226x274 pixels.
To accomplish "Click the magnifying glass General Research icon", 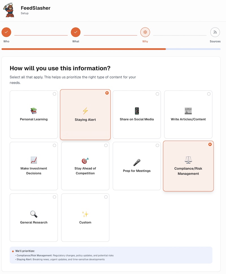I will click(34, 214).
